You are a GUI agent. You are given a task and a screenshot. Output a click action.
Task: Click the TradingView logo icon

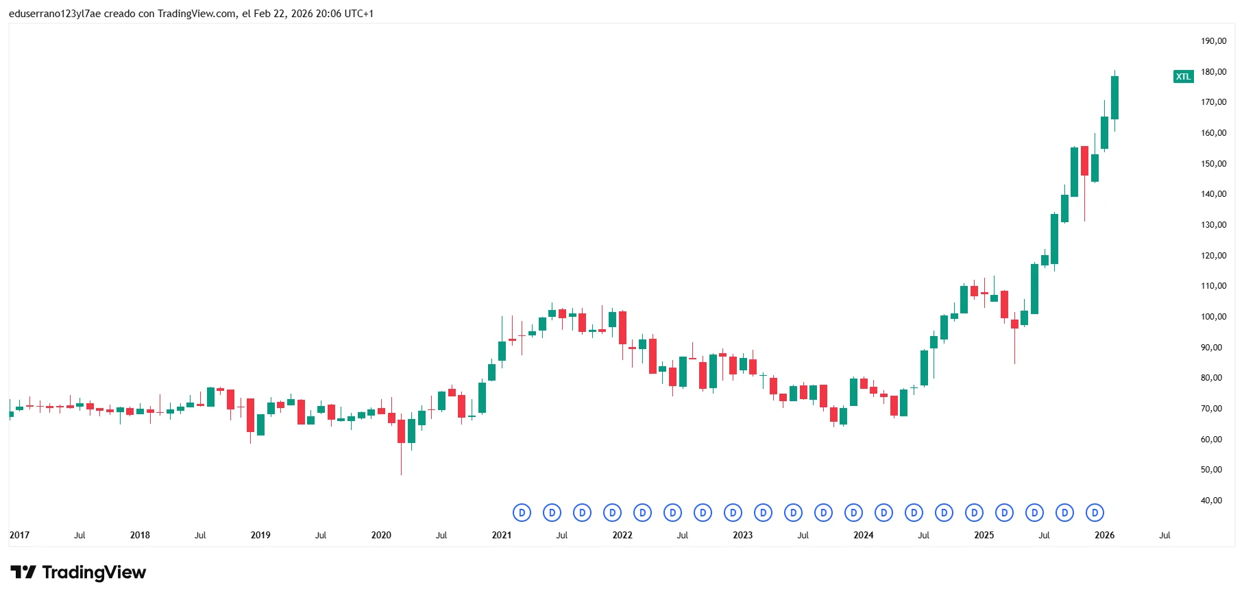(23, 572)
